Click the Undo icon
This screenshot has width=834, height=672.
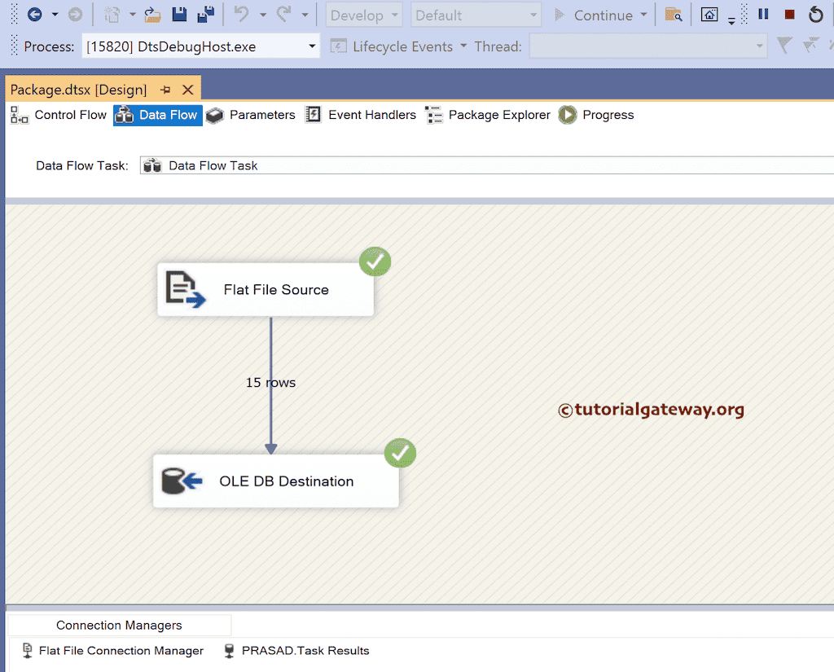tap(242, 14)
